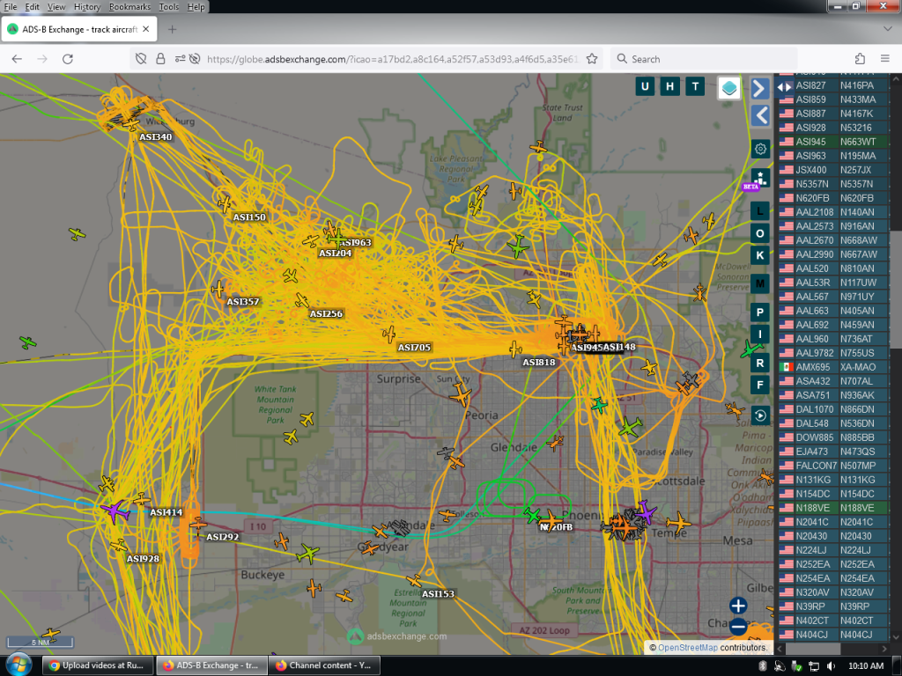Bookmark this page star icon
The height and width of the screenshot is (676, 902).
591,59
